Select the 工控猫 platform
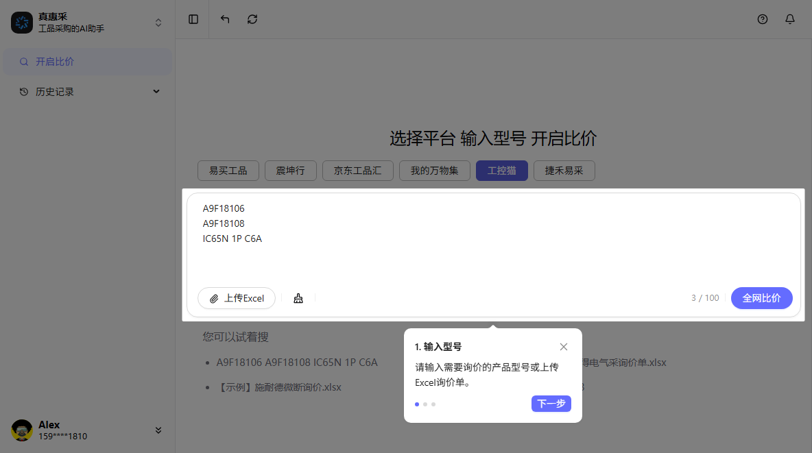This screenshot has width=812, height=453. (501, 171)
